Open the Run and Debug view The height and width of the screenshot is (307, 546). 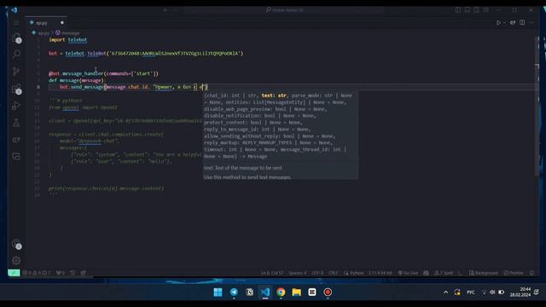click(x=16, y=106)
